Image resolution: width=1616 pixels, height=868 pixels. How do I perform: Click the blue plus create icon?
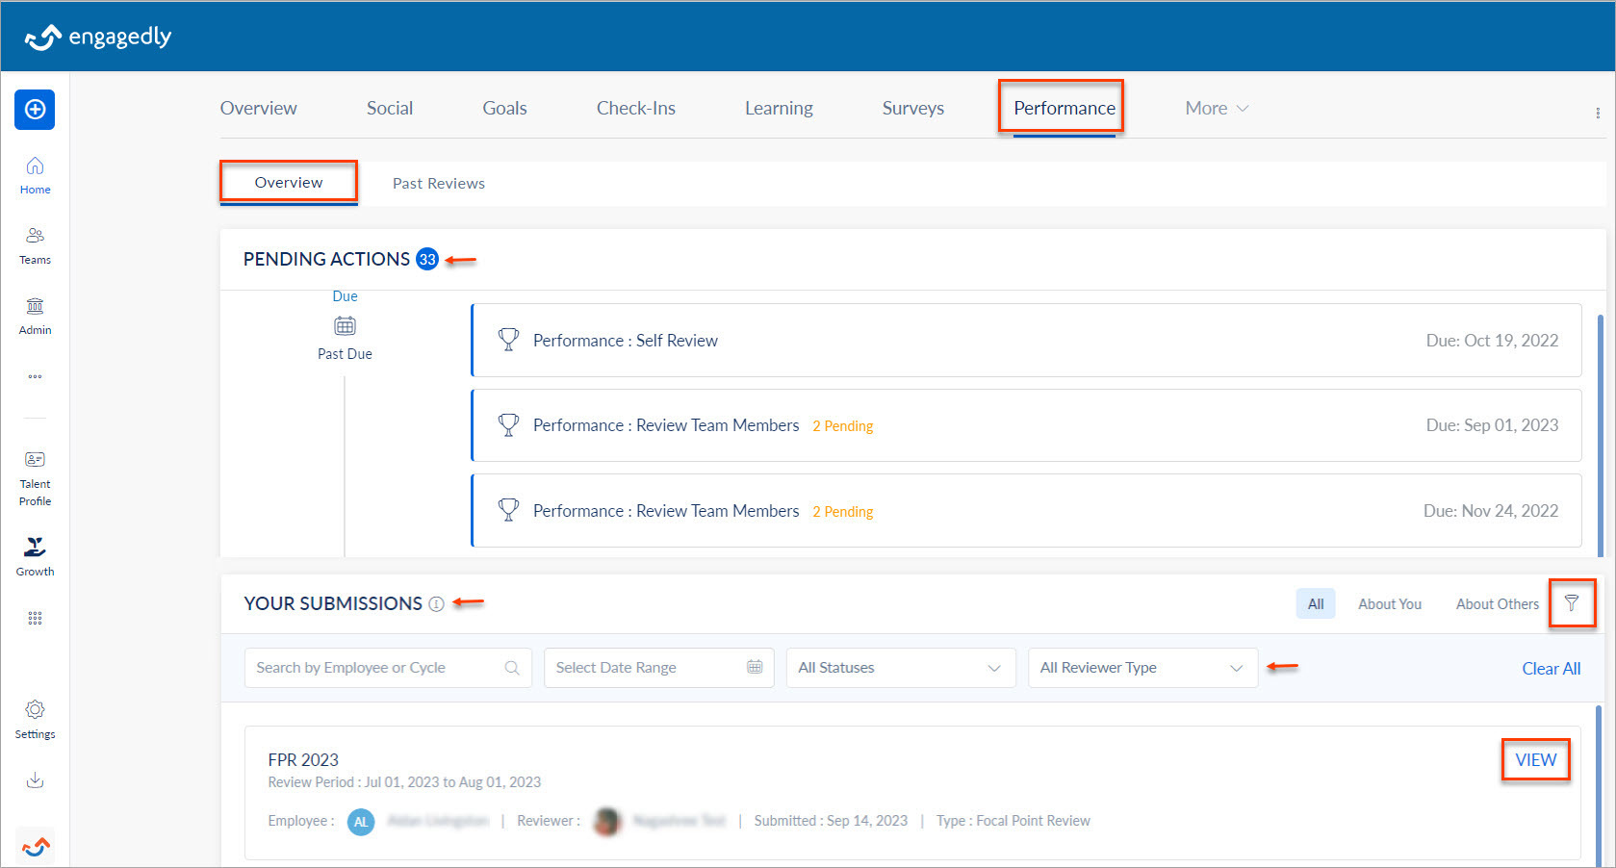tap(35, 110)
